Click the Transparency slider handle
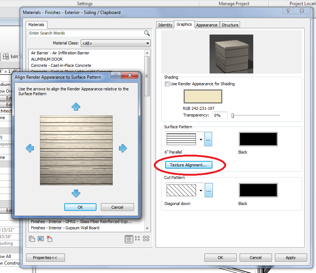Screen dimensions: 316x273 pos(233,116)
